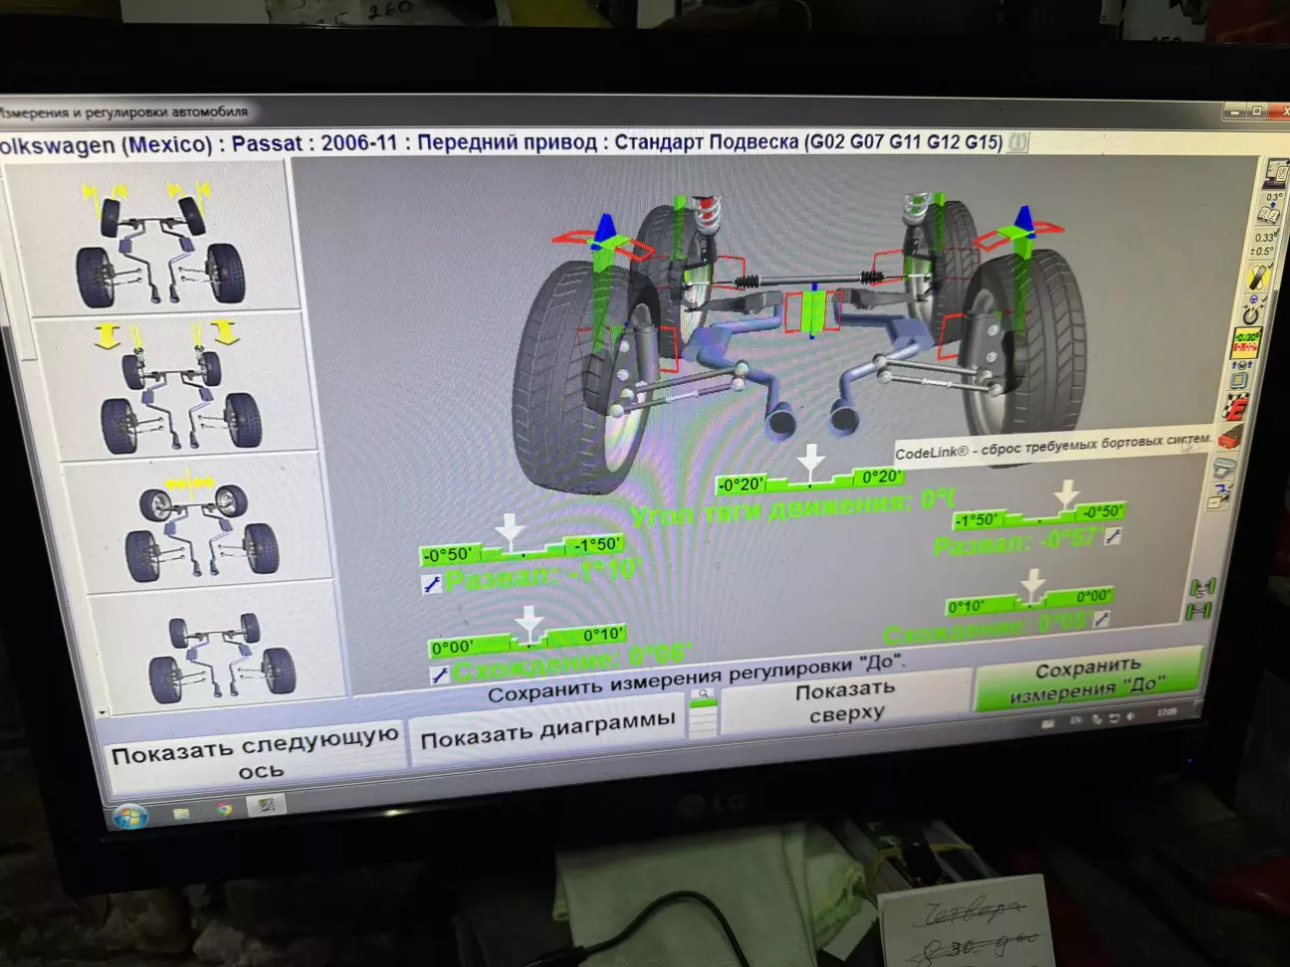
Task: Toggle wrench icon beside left Схождение 0°06'
Action: tap(439, 676)
